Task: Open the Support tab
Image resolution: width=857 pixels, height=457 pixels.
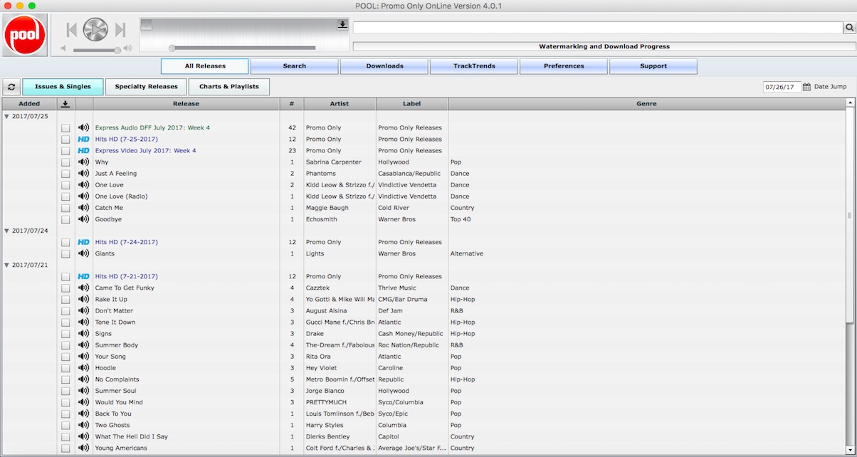Action: tap(653, 66)
